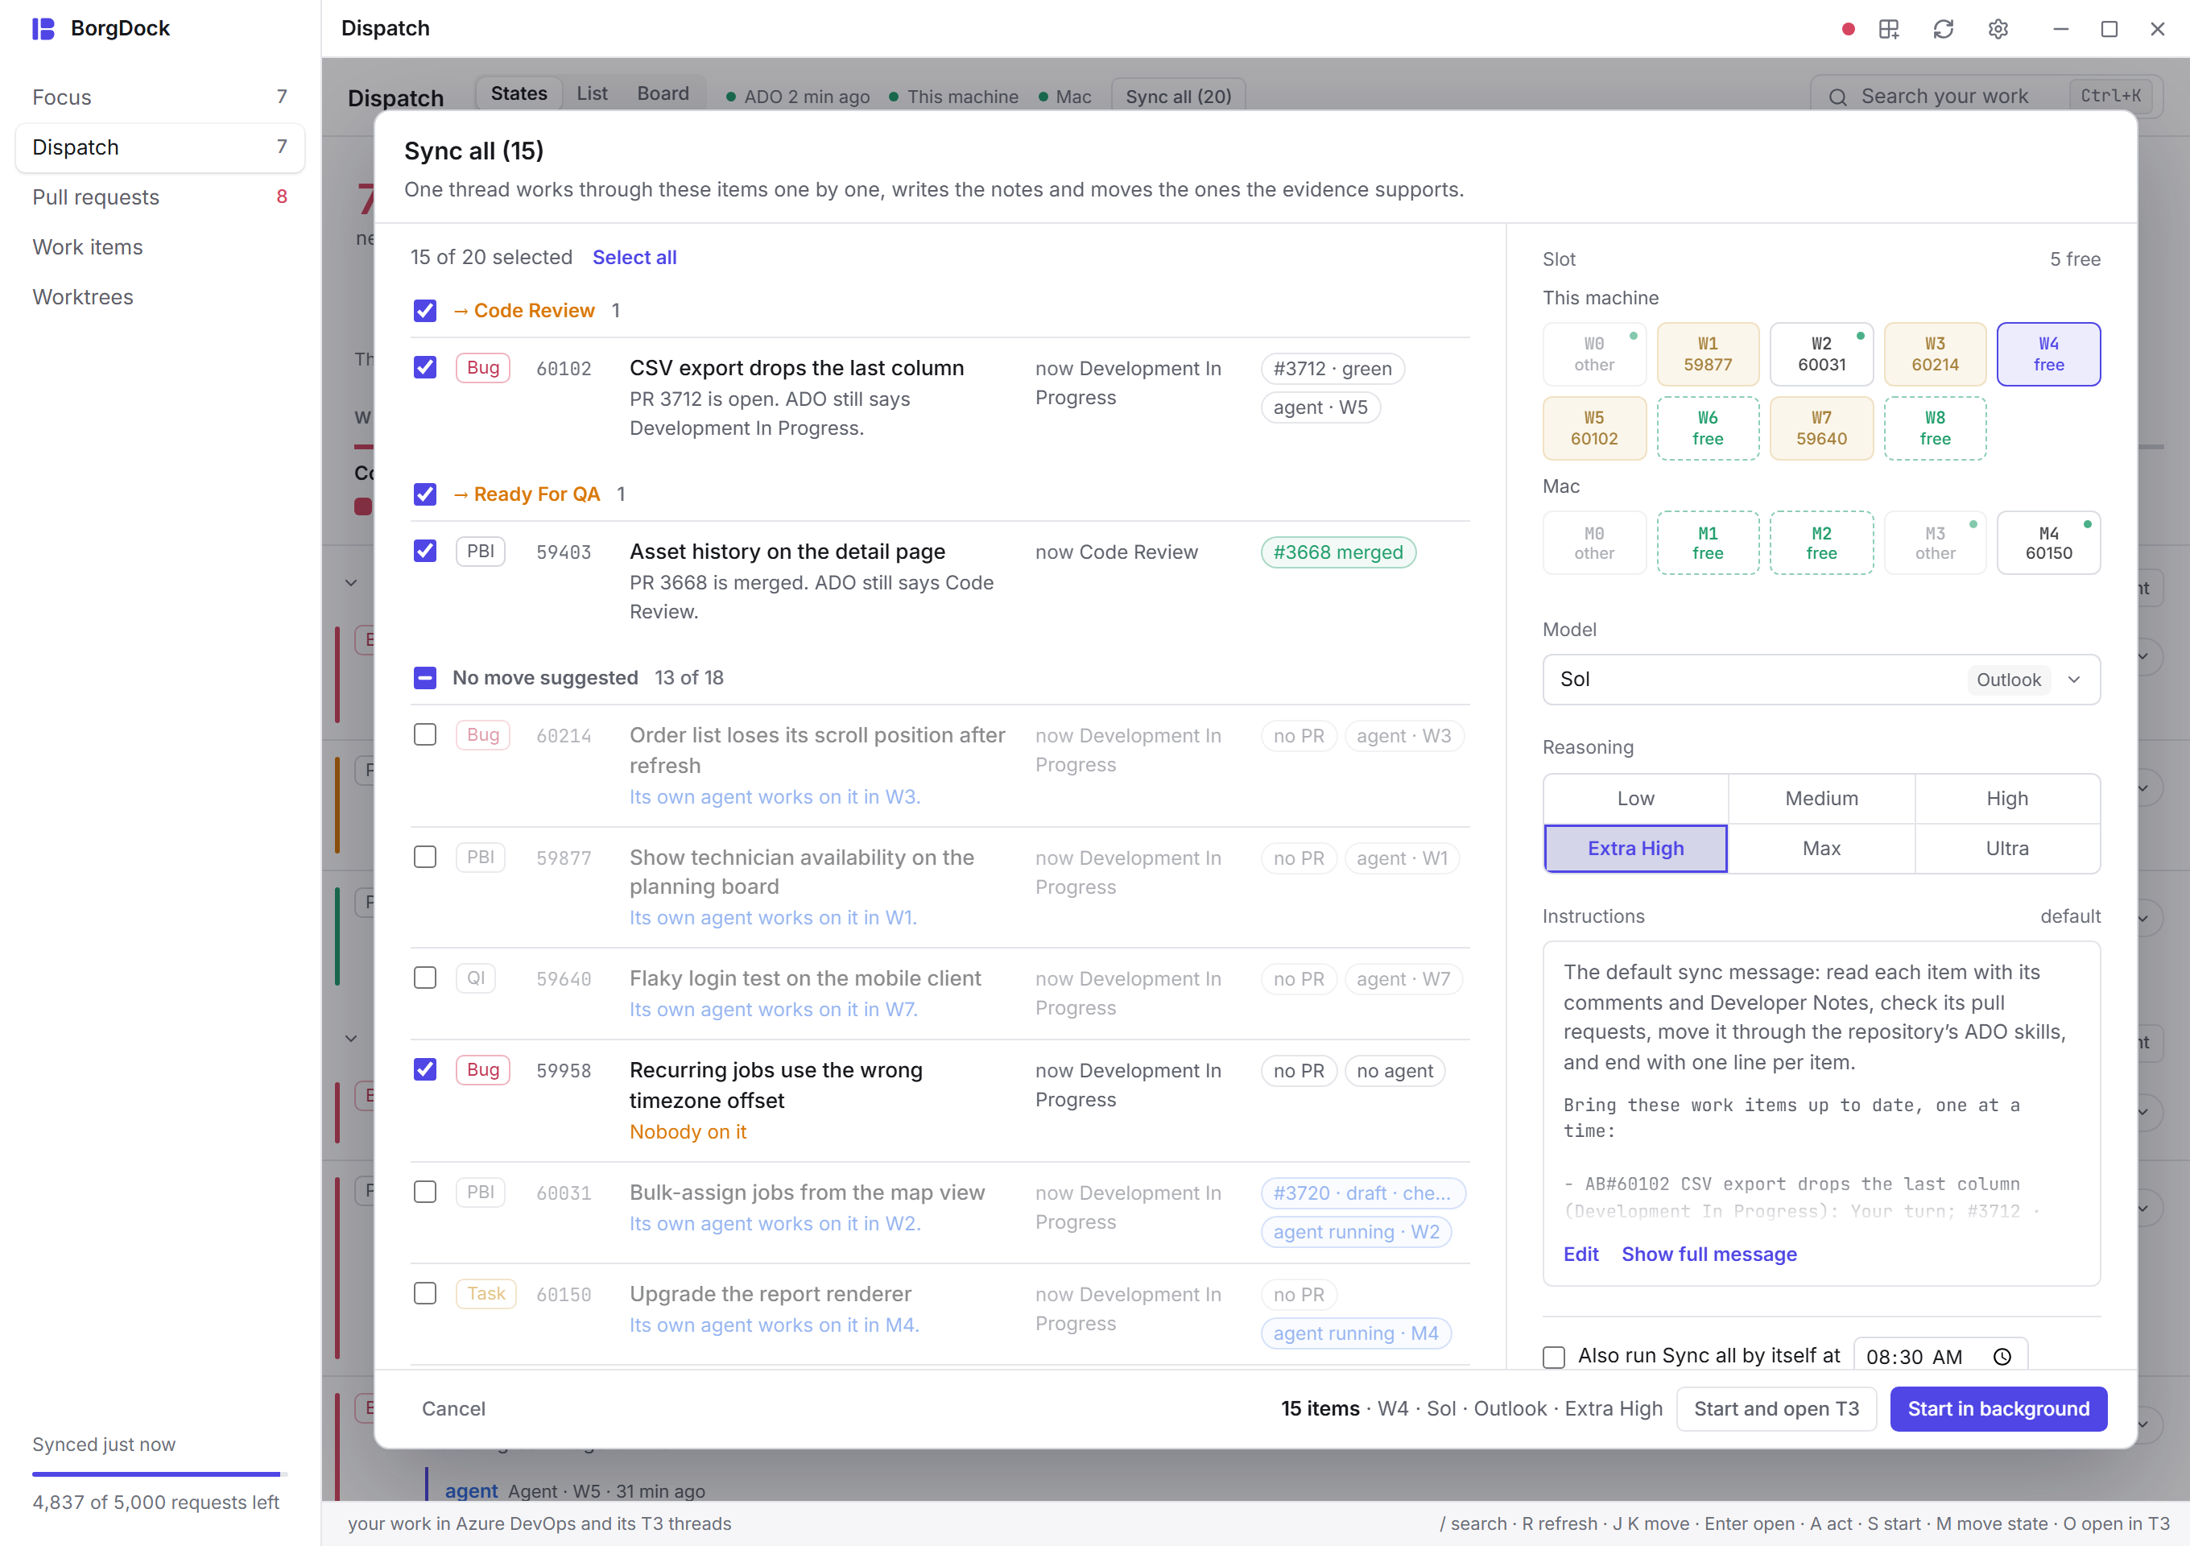Choose Extra High reasoning level
Image resolution: width=2190 pixels, height=1546 pixels.
tap(1635, 848)
